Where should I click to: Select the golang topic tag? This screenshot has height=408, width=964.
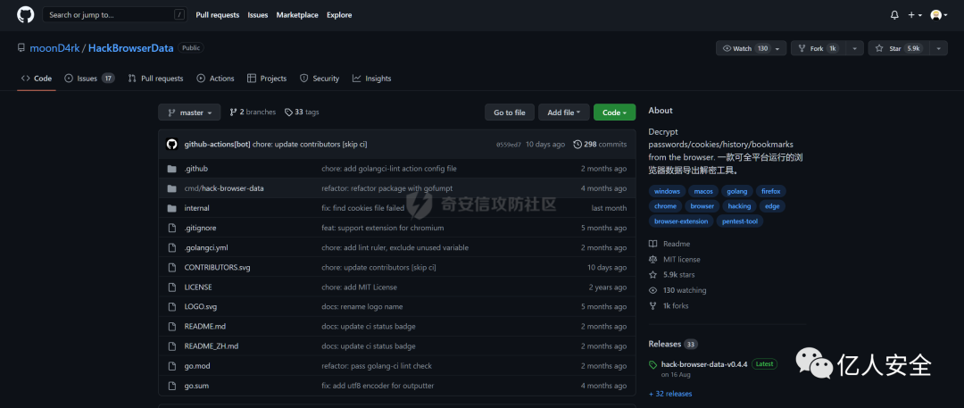tap(736, 191)
